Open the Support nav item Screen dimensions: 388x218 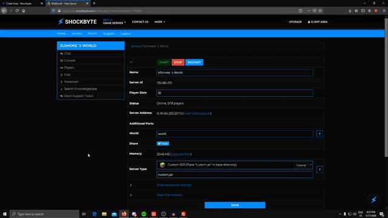click(109, 33)
